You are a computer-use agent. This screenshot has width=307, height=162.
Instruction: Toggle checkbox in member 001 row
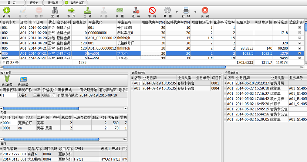[x=299, y=28]
